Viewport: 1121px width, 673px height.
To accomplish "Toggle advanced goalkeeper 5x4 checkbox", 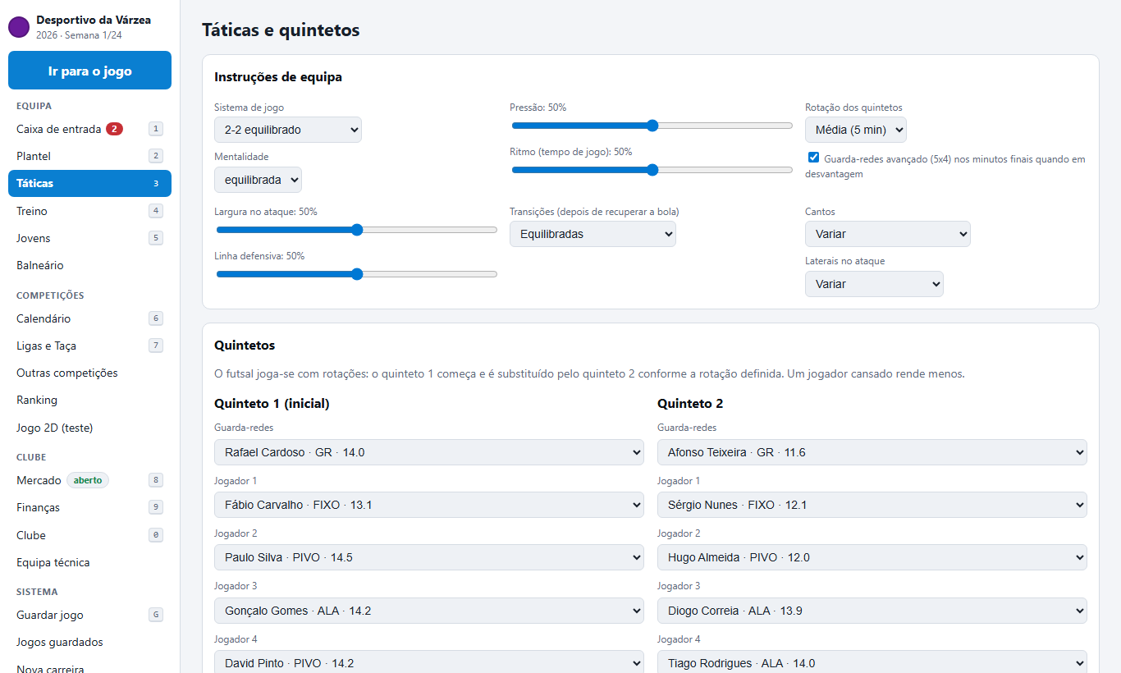I will tap(813, 158).
